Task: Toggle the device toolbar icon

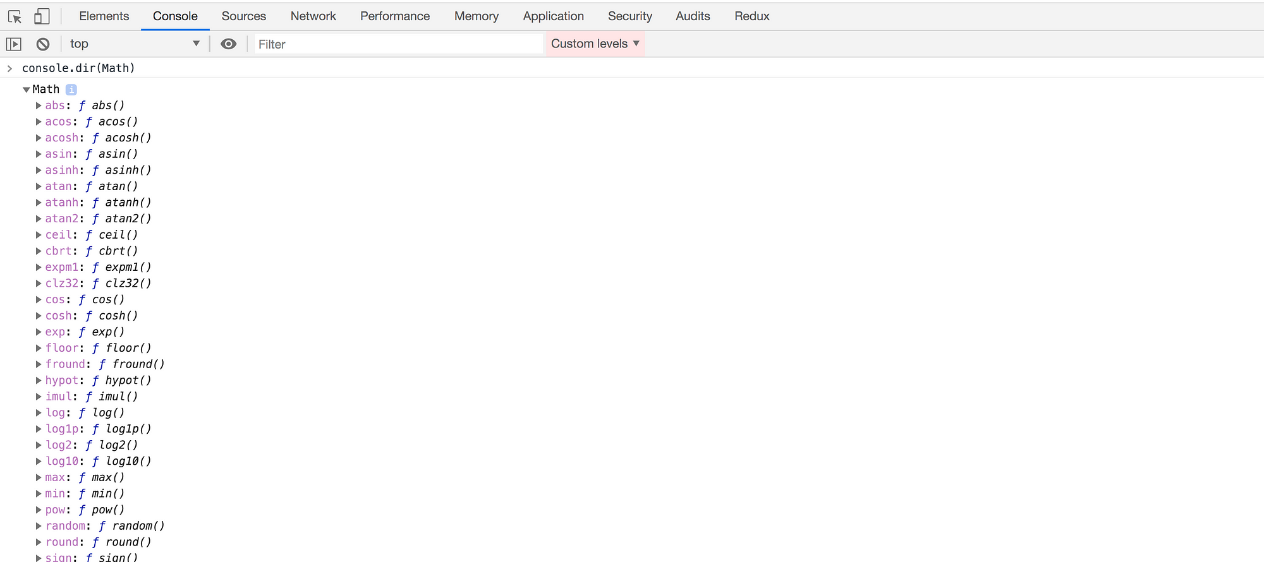Action: coord(42,16)
